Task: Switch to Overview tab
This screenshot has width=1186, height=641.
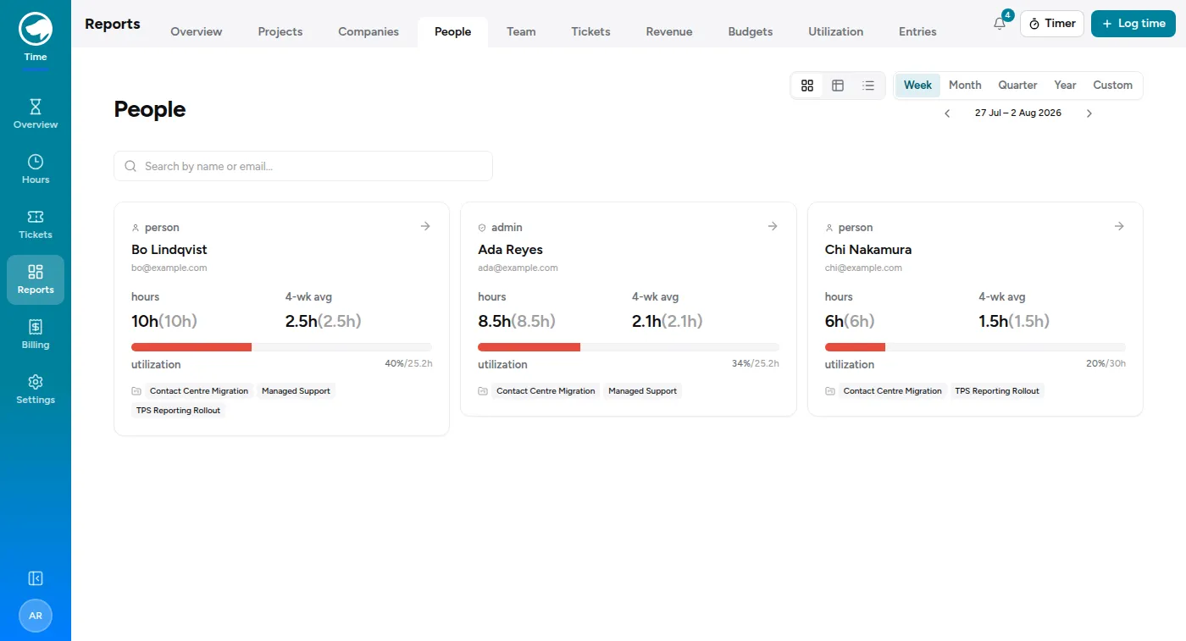Action: click(197, 32)
